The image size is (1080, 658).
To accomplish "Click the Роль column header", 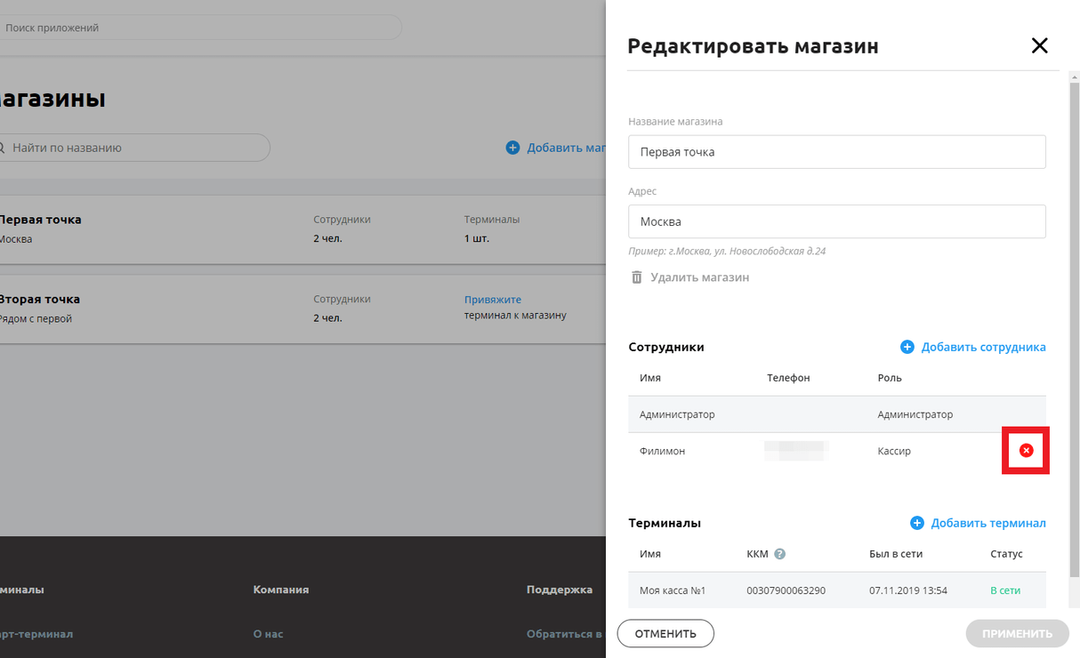I will [890, 378].
